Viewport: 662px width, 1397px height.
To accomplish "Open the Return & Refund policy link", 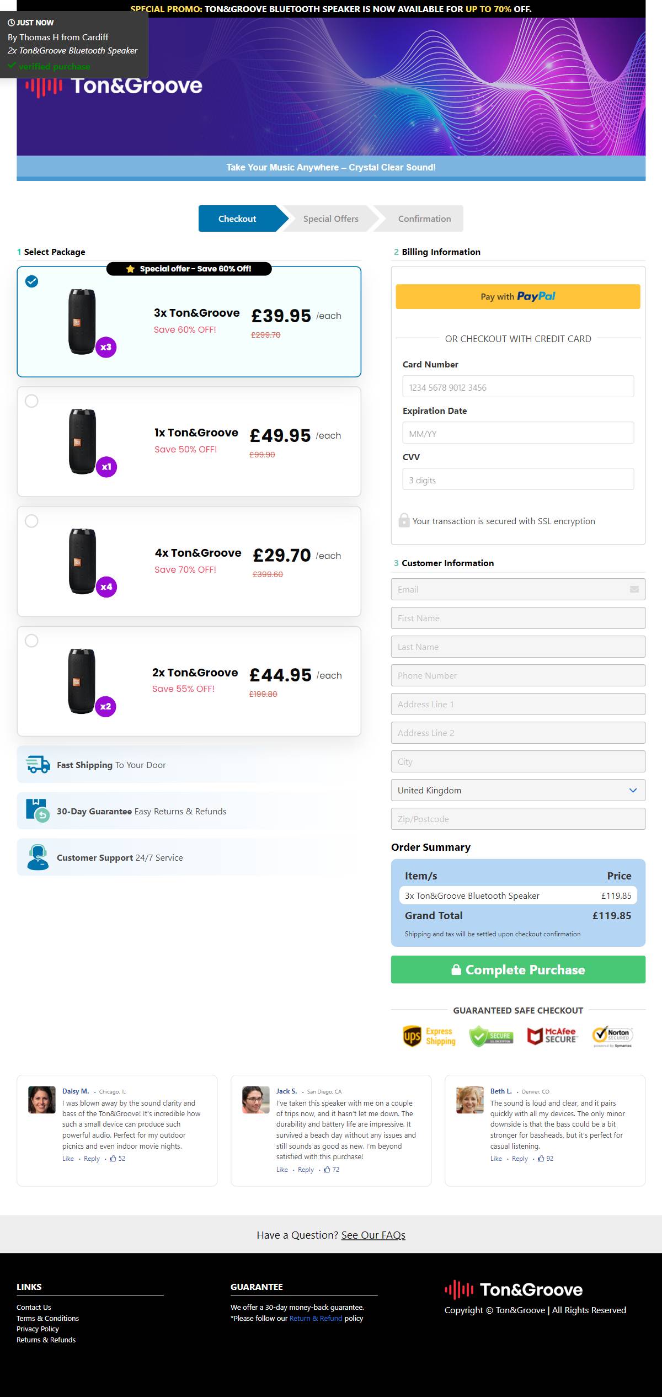I will click(x=316, y=1318).
